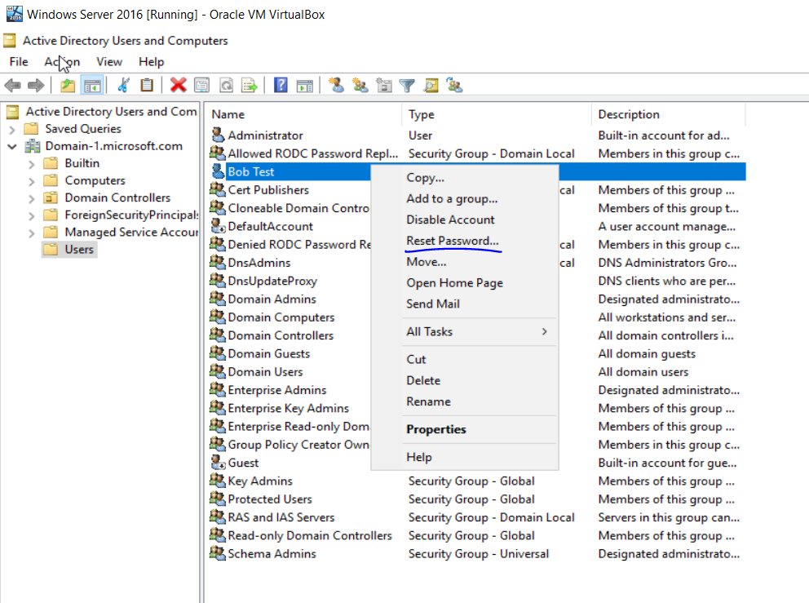Click the blue Help question mark icon
The width and height of the screenshot is (809, 603).
tap(281, 85)
